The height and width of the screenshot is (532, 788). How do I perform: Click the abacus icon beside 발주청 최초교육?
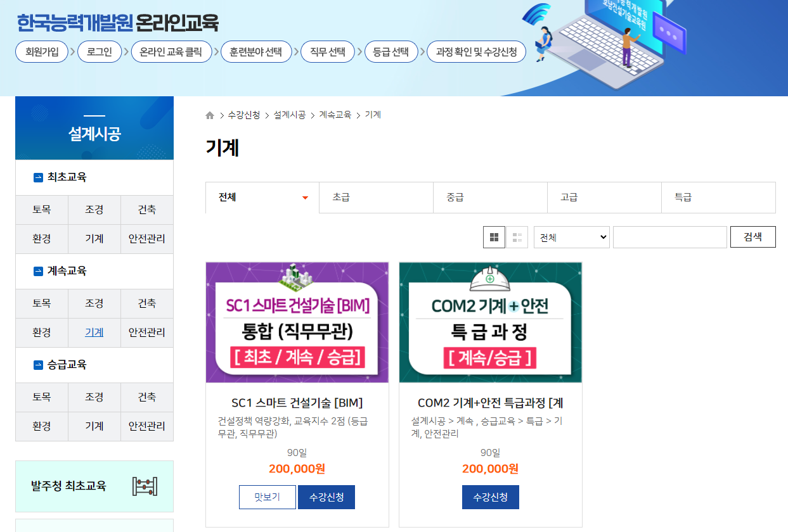click(x=145, y=486)
